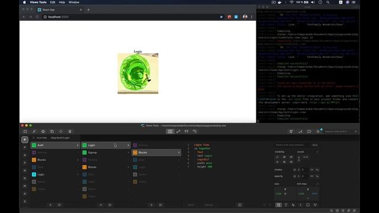The height and width of the screenshot is (213, 379).
Task: Click Save below the code editor
Action: point(191,205)
